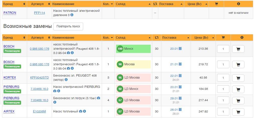Click the 22.01 delivery date for KORTEX
The image size is (258, 124).
click(x=174, y=76)
